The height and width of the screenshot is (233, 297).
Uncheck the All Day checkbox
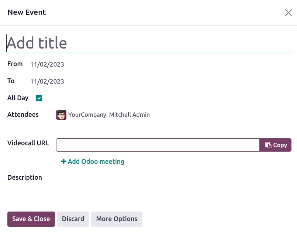point(39,98)
